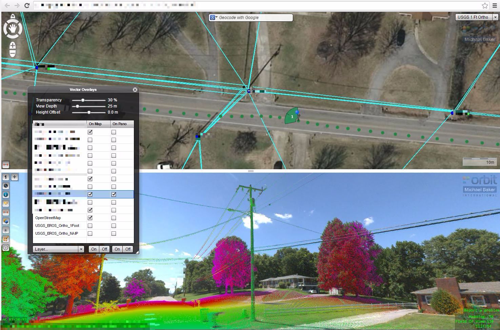Expand the USGS 1 Ft Ortho basemap dropdown
500x330 pixels.
click(x=495, y=17)
